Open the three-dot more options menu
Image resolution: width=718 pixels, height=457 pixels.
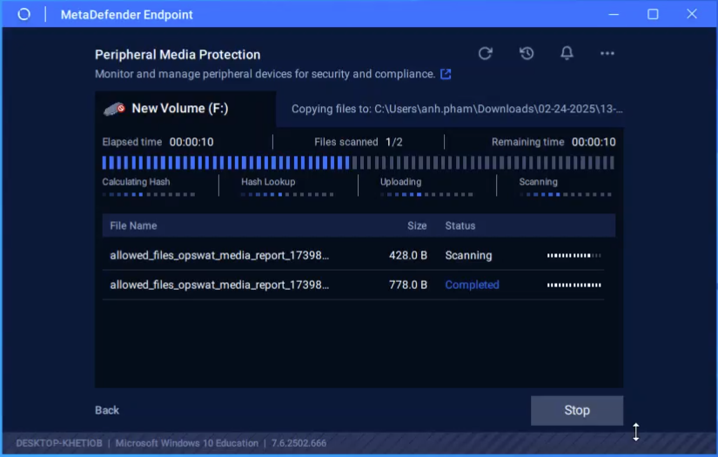point(607,54)
